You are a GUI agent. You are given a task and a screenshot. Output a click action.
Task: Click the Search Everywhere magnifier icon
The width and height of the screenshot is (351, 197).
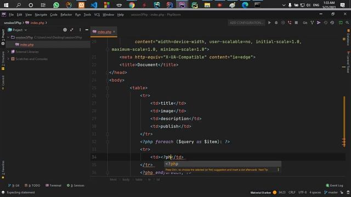point(347,22)
